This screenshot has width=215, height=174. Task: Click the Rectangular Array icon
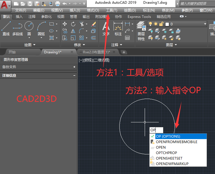click(82, 38)
